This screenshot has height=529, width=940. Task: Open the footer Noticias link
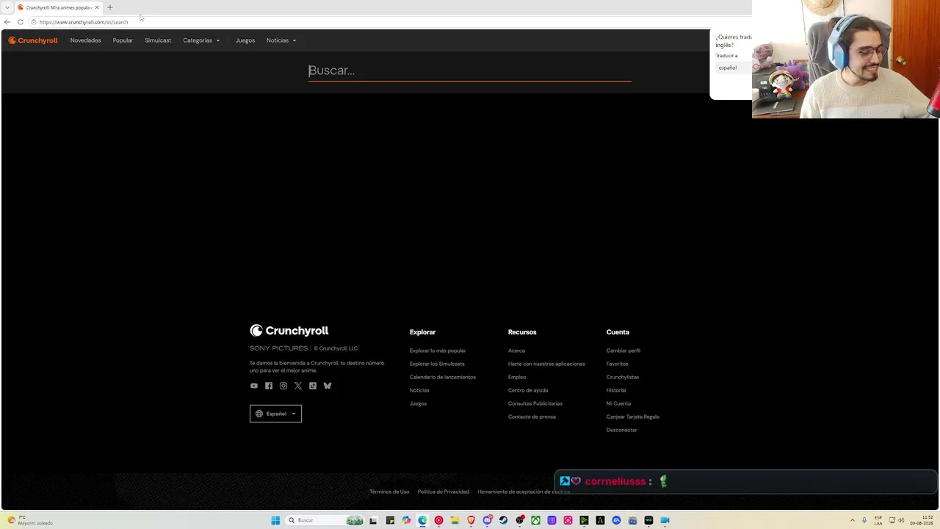pos(419,390)
